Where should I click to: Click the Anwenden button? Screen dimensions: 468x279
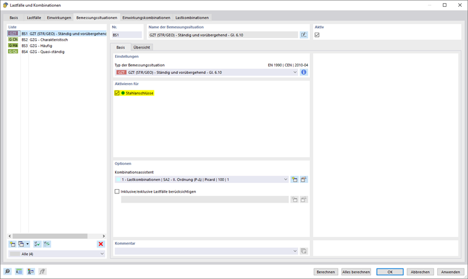click(x=450, y=272)
